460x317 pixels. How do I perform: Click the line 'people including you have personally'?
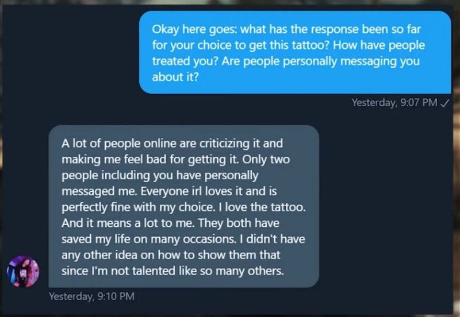[160, 175]
